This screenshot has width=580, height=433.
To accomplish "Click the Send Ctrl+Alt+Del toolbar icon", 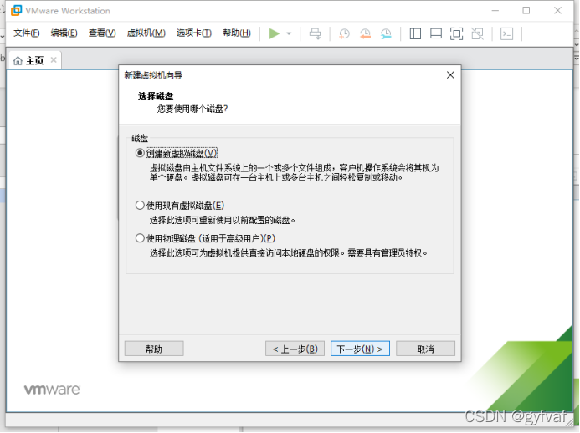I will 316,33.
